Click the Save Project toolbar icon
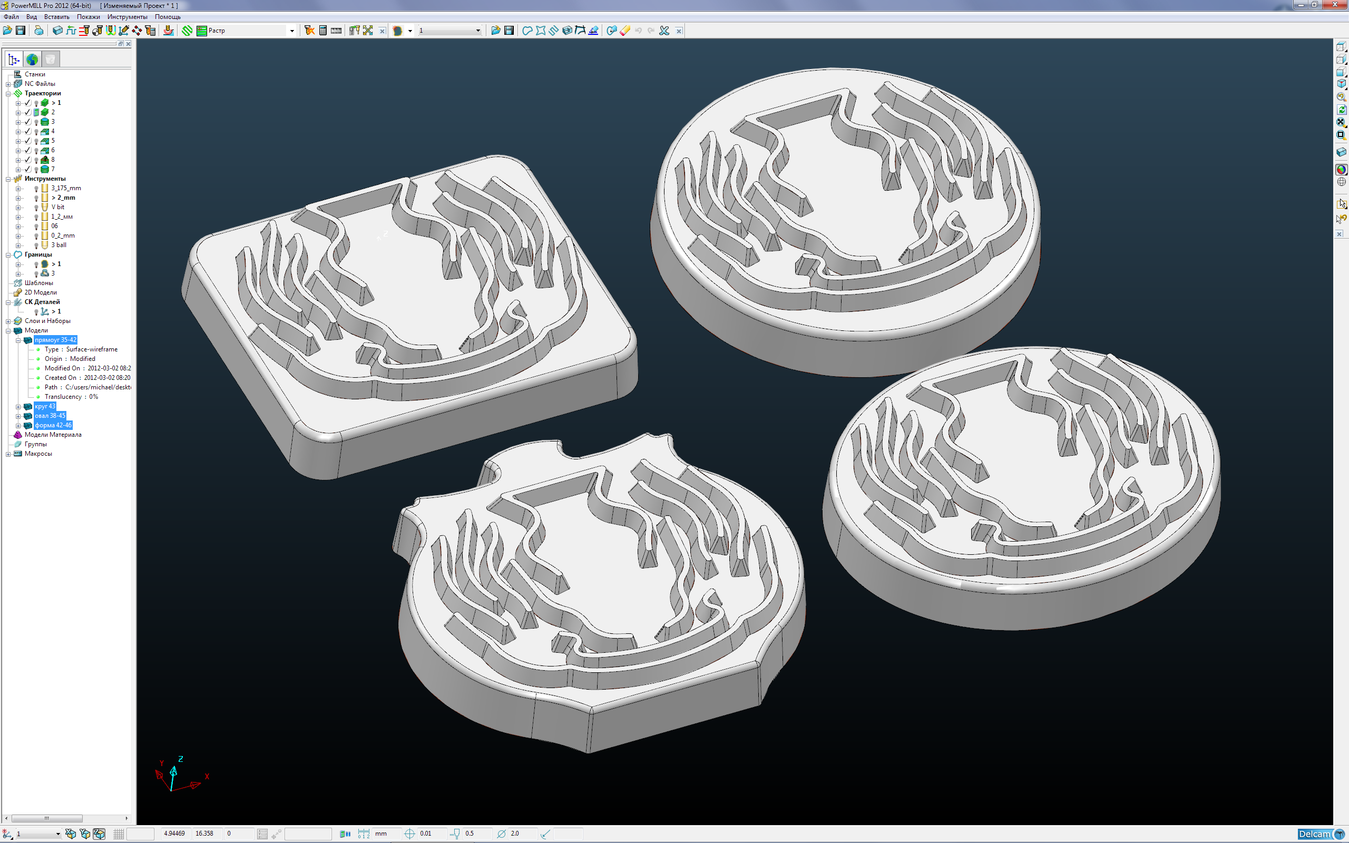Screen dimensions: 1349x843 pos(21,31)
